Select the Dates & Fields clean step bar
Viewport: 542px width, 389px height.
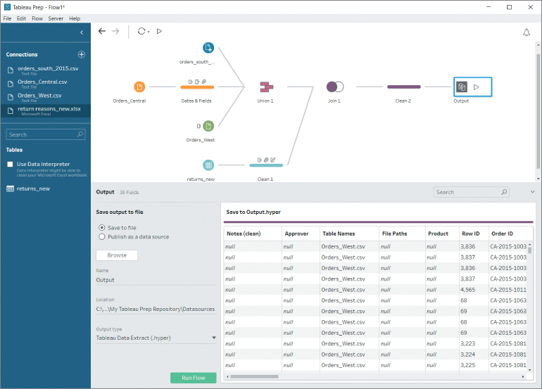pos(197,87)
